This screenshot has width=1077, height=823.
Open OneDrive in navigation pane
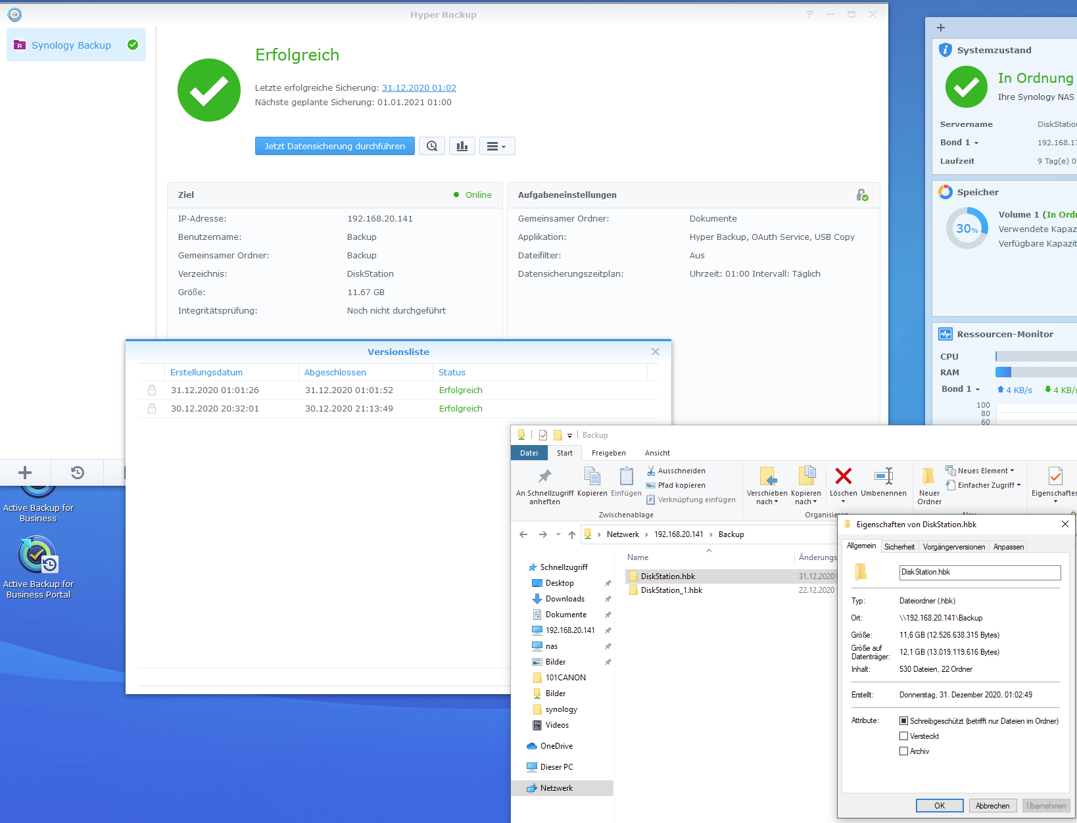[556, 746]
